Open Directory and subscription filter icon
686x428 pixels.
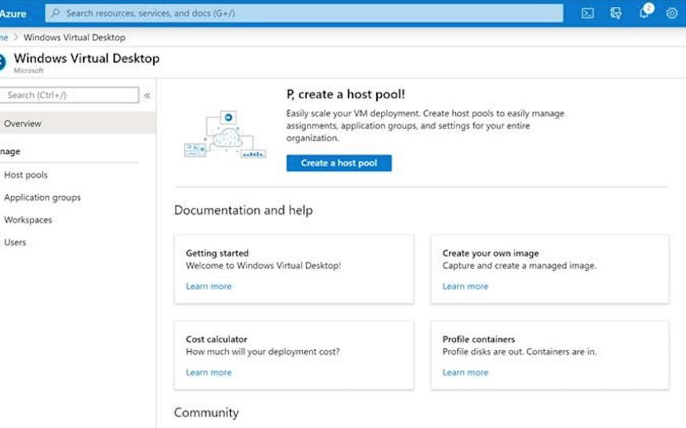click(x=615, y=13)
